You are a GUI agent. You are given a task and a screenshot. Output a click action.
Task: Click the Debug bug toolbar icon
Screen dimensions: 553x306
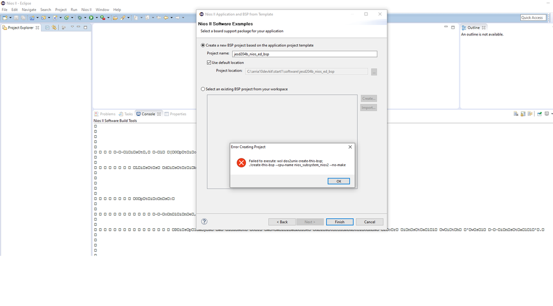80,18
